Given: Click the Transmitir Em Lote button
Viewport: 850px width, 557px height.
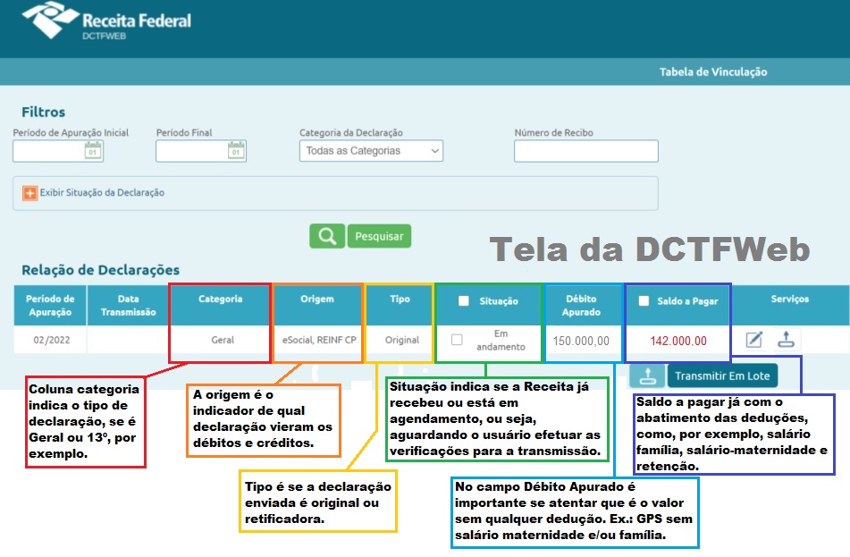Looking at the screenshot, I should coord(722,376).
